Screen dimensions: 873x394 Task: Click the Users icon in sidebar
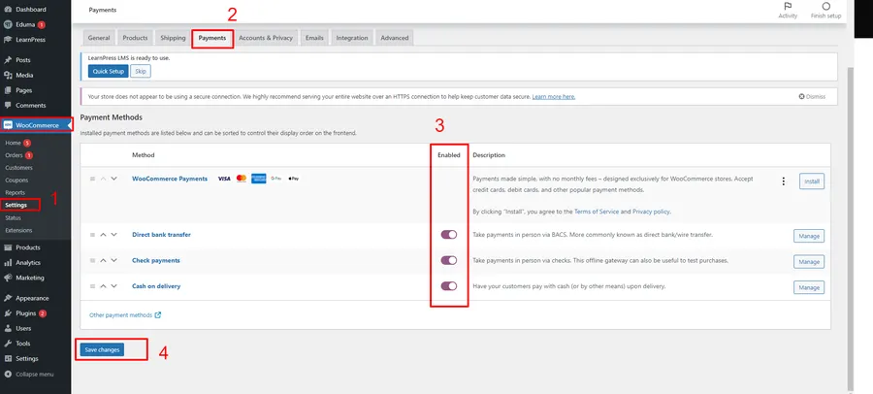[8, 328]
